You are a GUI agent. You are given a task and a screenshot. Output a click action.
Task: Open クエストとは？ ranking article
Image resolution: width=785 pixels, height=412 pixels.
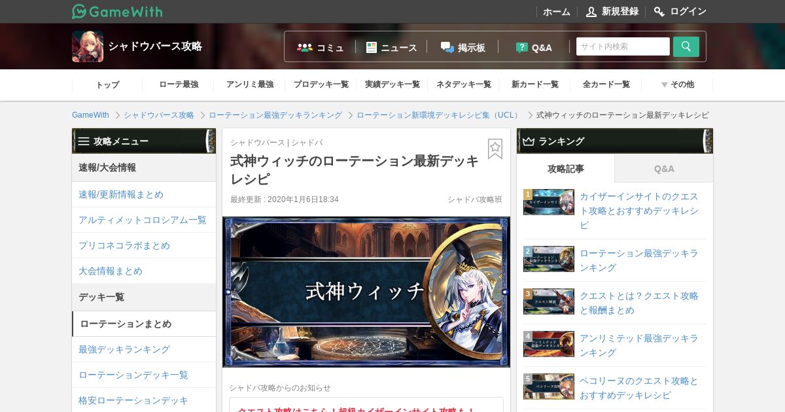pyautogui.click(x=639, y=303)
